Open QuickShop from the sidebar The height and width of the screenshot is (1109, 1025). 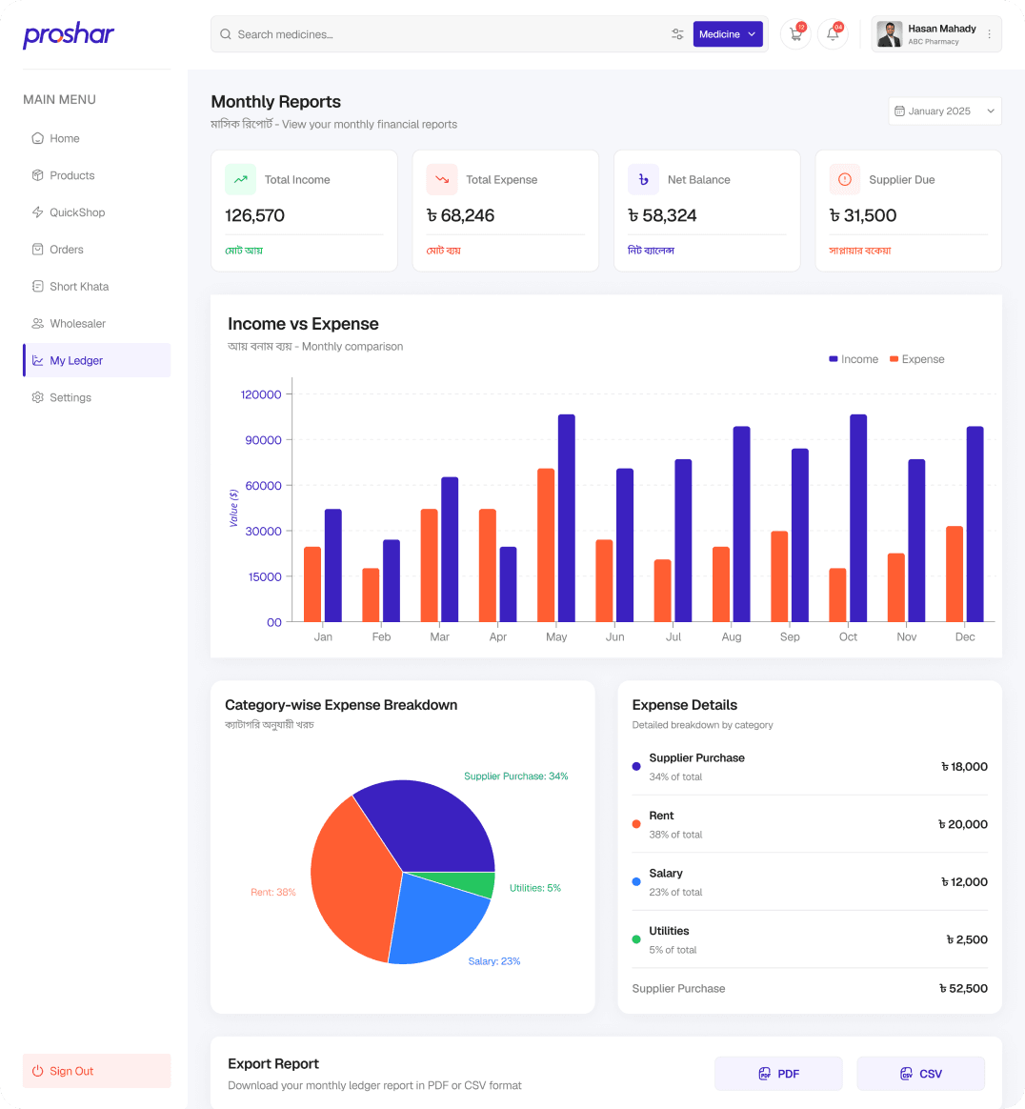[x=38, y=212]
